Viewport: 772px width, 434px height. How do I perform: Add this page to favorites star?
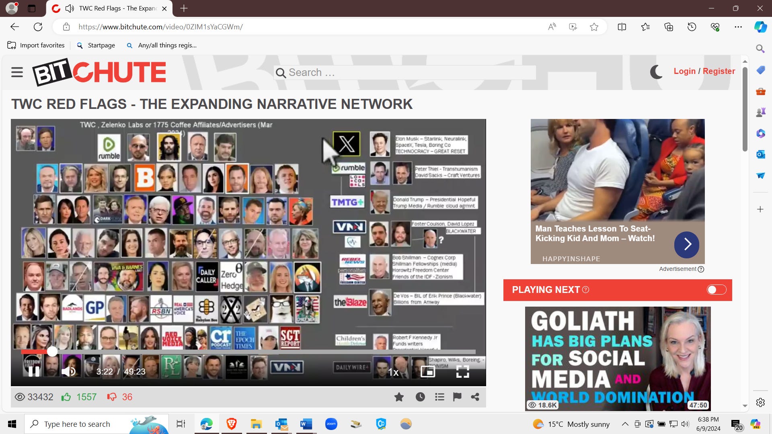pyautogui.click(x=594, y=27)
